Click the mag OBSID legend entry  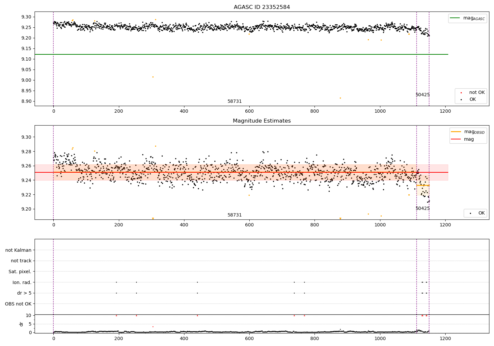pos(468,132)
